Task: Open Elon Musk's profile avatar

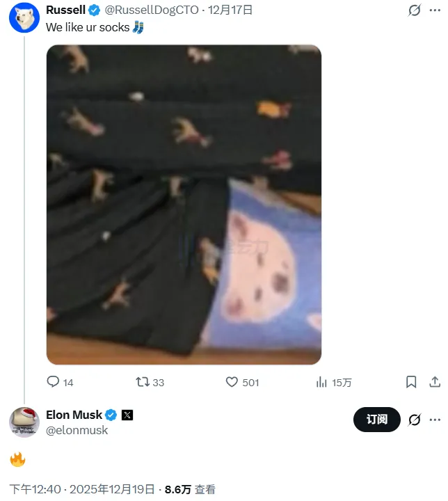Action: coord(24,422)
